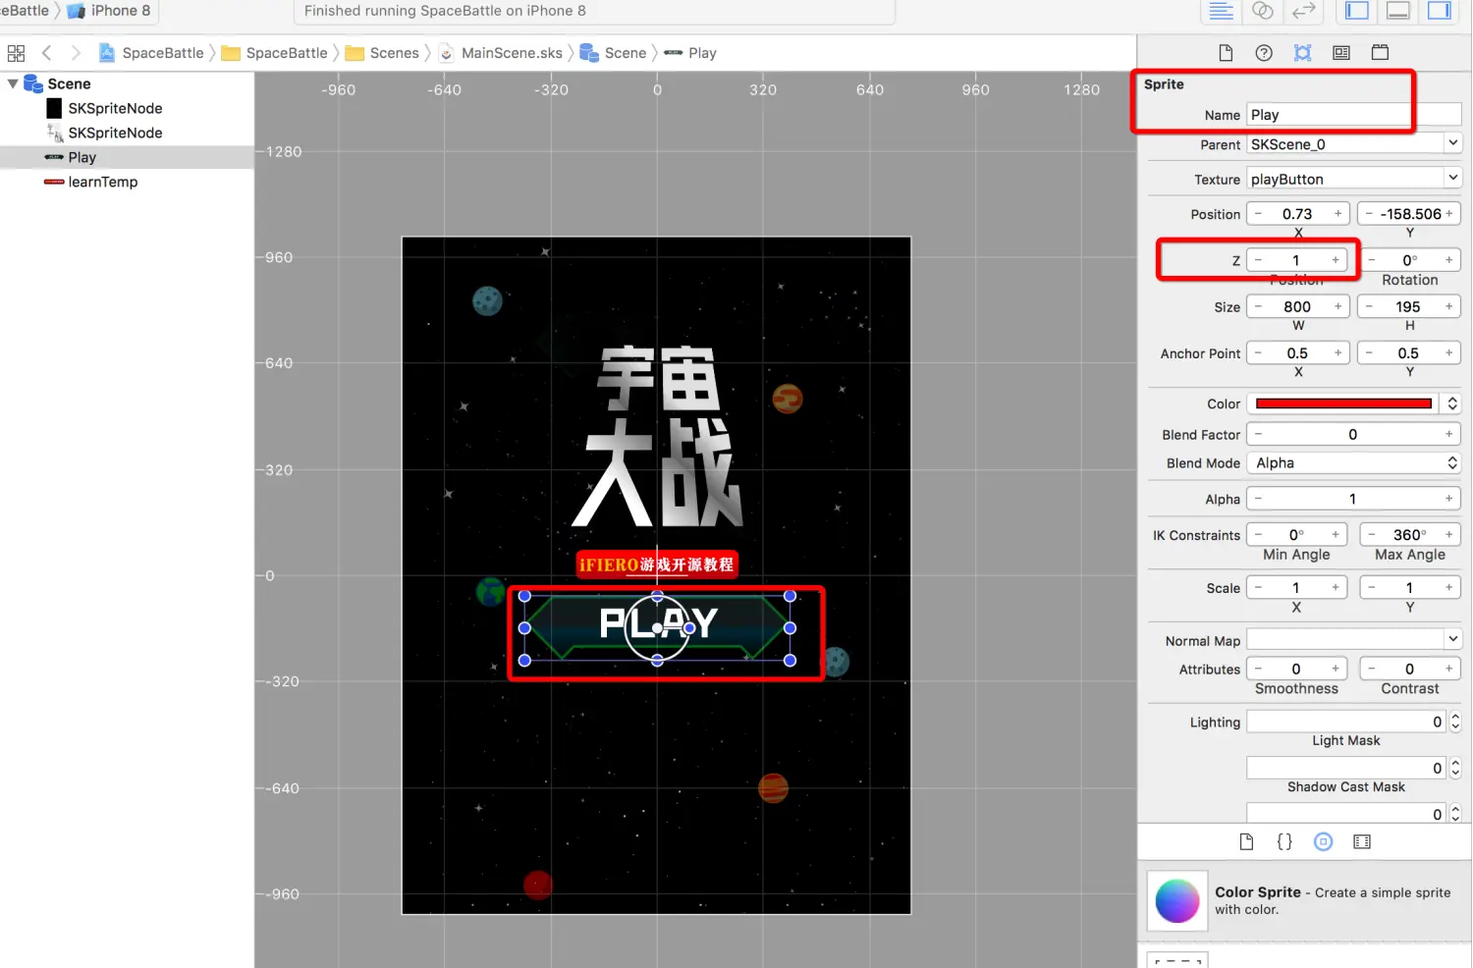This screenshot has height=968, width=1473.
Task: Collapse the Scene tree node
Action: tap(13, 84)
